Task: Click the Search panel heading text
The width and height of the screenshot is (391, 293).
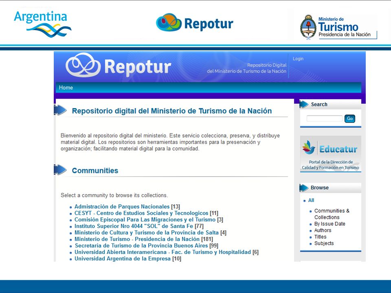Action: pos(319,105)
